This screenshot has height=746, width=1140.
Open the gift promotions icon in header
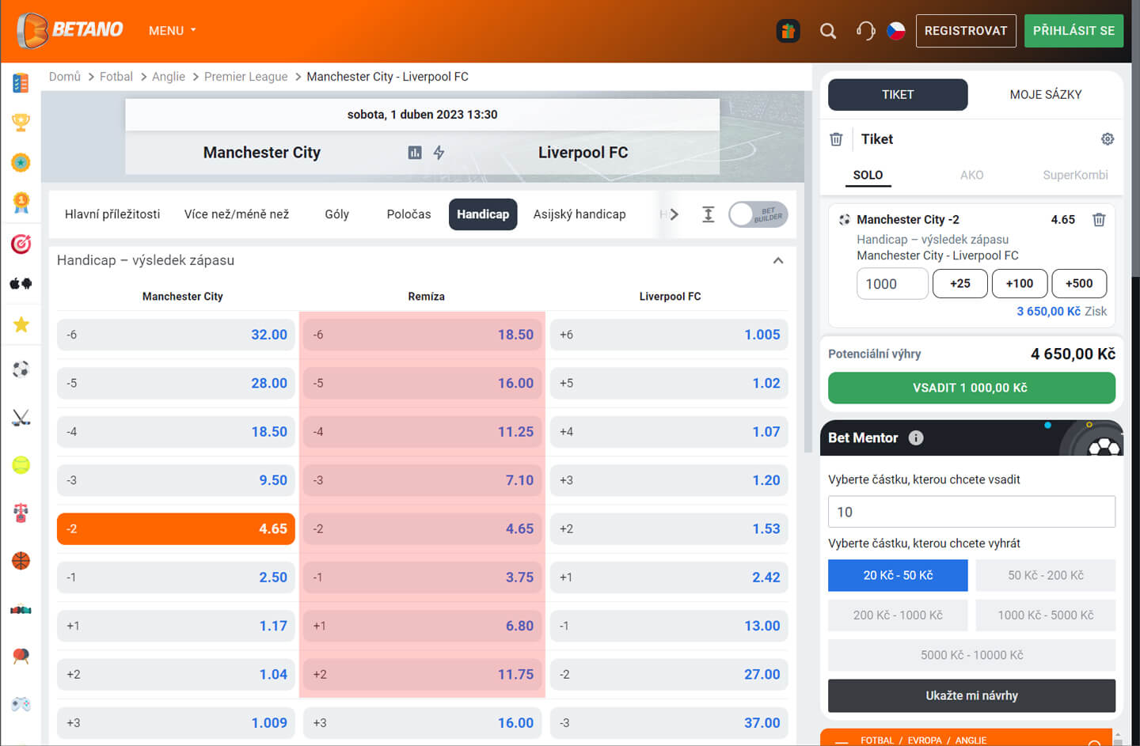[788, 31]
